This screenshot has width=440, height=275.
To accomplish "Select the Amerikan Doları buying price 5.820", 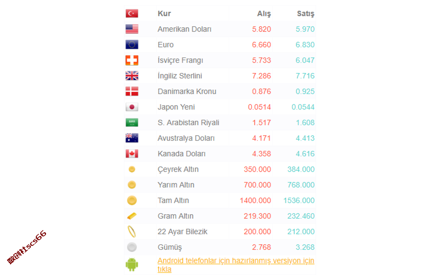I will [x=262, y=29].
